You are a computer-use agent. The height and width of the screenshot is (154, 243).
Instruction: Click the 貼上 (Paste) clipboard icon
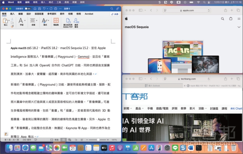click(5, 21)
